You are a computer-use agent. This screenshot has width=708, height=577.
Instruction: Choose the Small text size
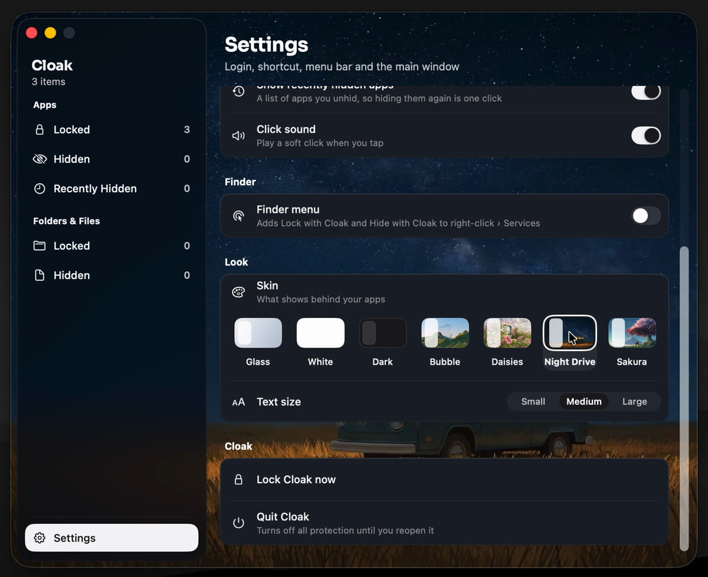click(x=533, y=402)
